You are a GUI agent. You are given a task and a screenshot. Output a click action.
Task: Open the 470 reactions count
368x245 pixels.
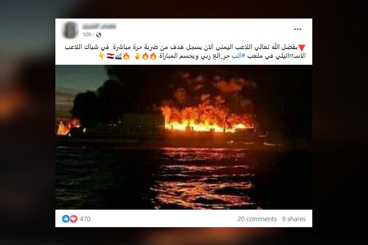85,219
